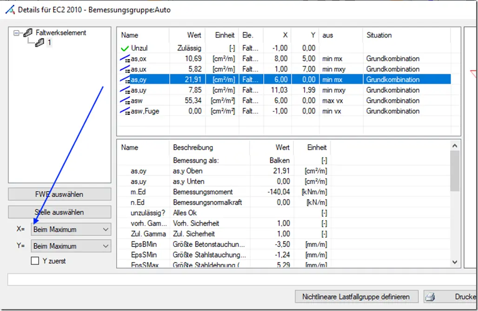
Task: Click the dialog title bar app icon
Action: 10,10
